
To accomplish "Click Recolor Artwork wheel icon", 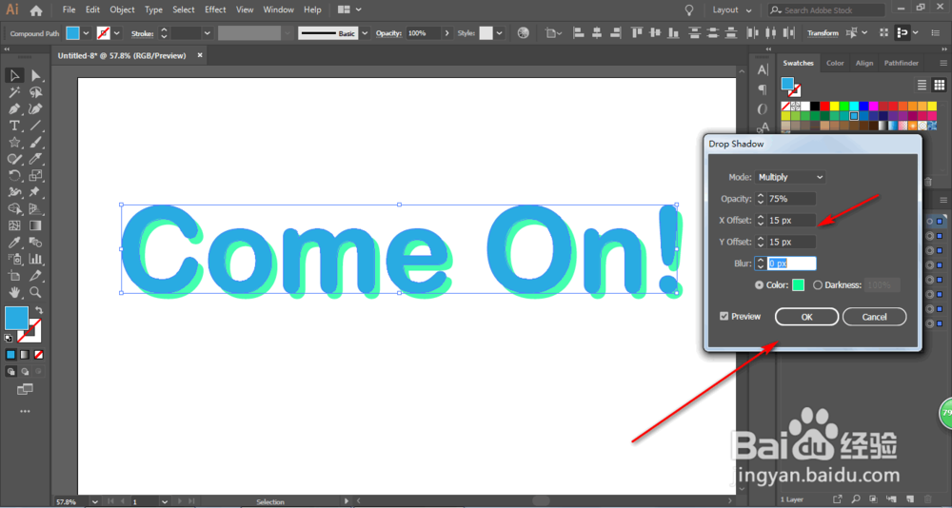I will tap(524, 33).
